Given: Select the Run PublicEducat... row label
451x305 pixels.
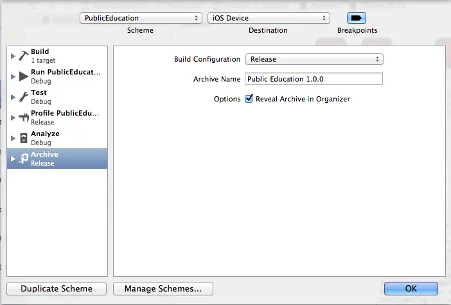Looking at the screenshot, I should pos(66,72).
